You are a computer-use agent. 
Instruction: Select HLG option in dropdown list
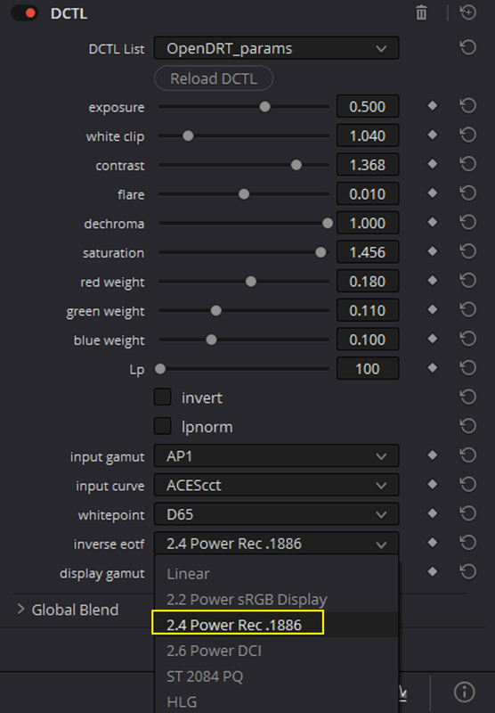coord(276,701)
